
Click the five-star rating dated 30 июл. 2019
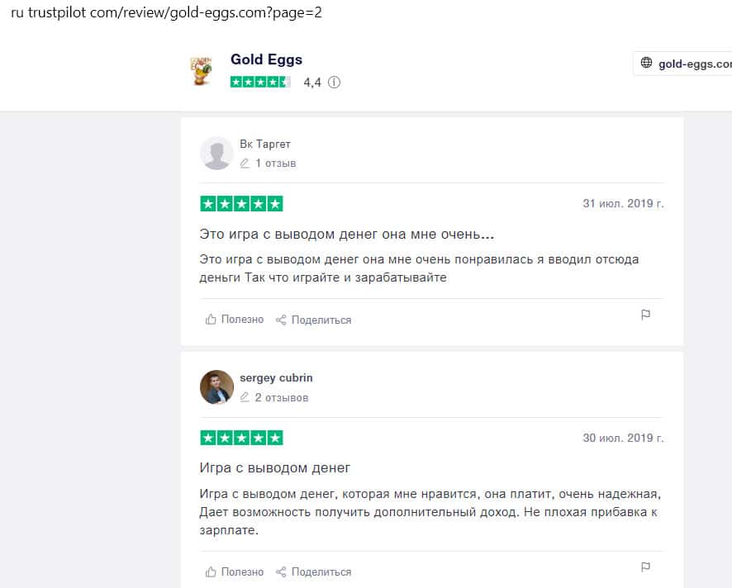(x=241, y=437)
